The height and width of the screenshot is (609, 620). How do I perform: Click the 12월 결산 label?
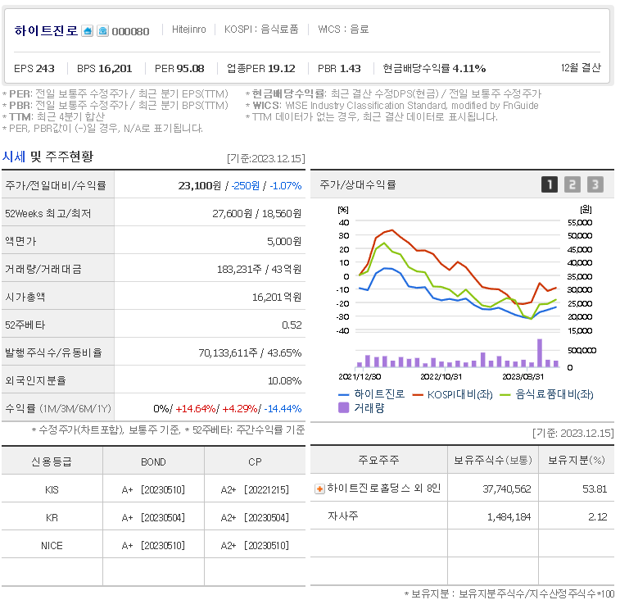(x=581, y=68)
